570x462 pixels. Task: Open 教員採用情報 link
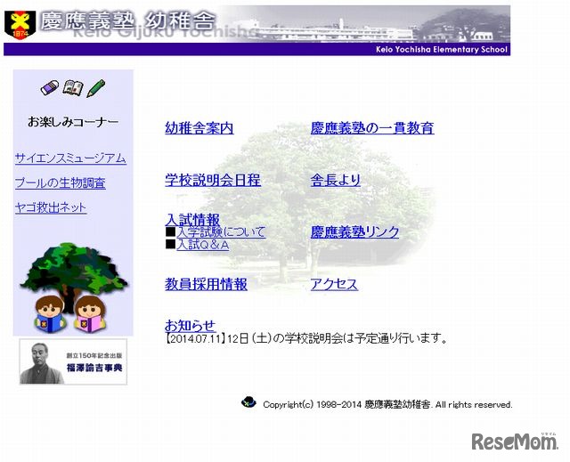coord(206,284)
